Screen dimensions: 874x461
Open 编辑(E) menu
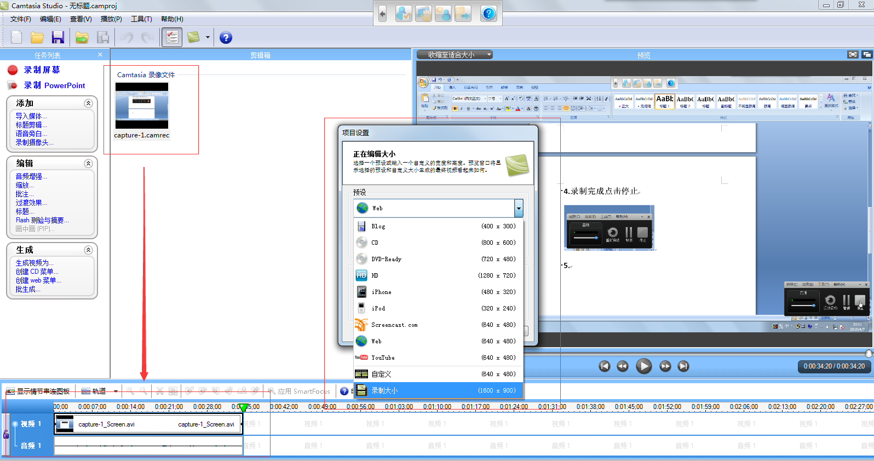coord(50,19)
